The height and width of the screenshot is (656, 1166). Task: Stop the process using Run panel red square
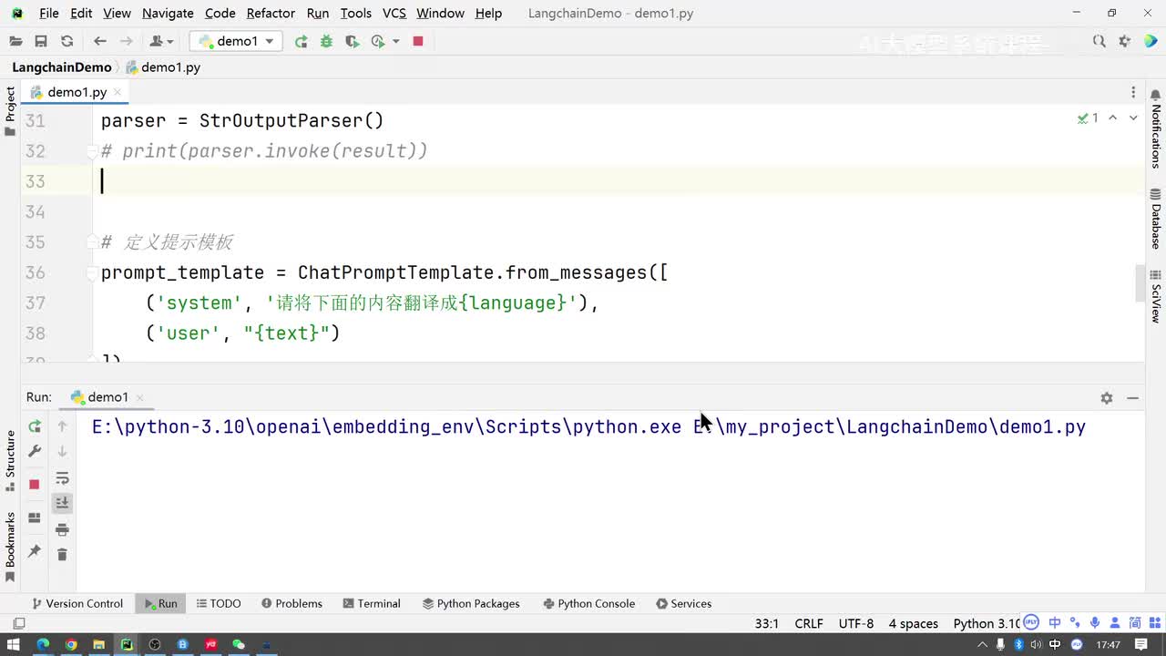click(35, 484)
